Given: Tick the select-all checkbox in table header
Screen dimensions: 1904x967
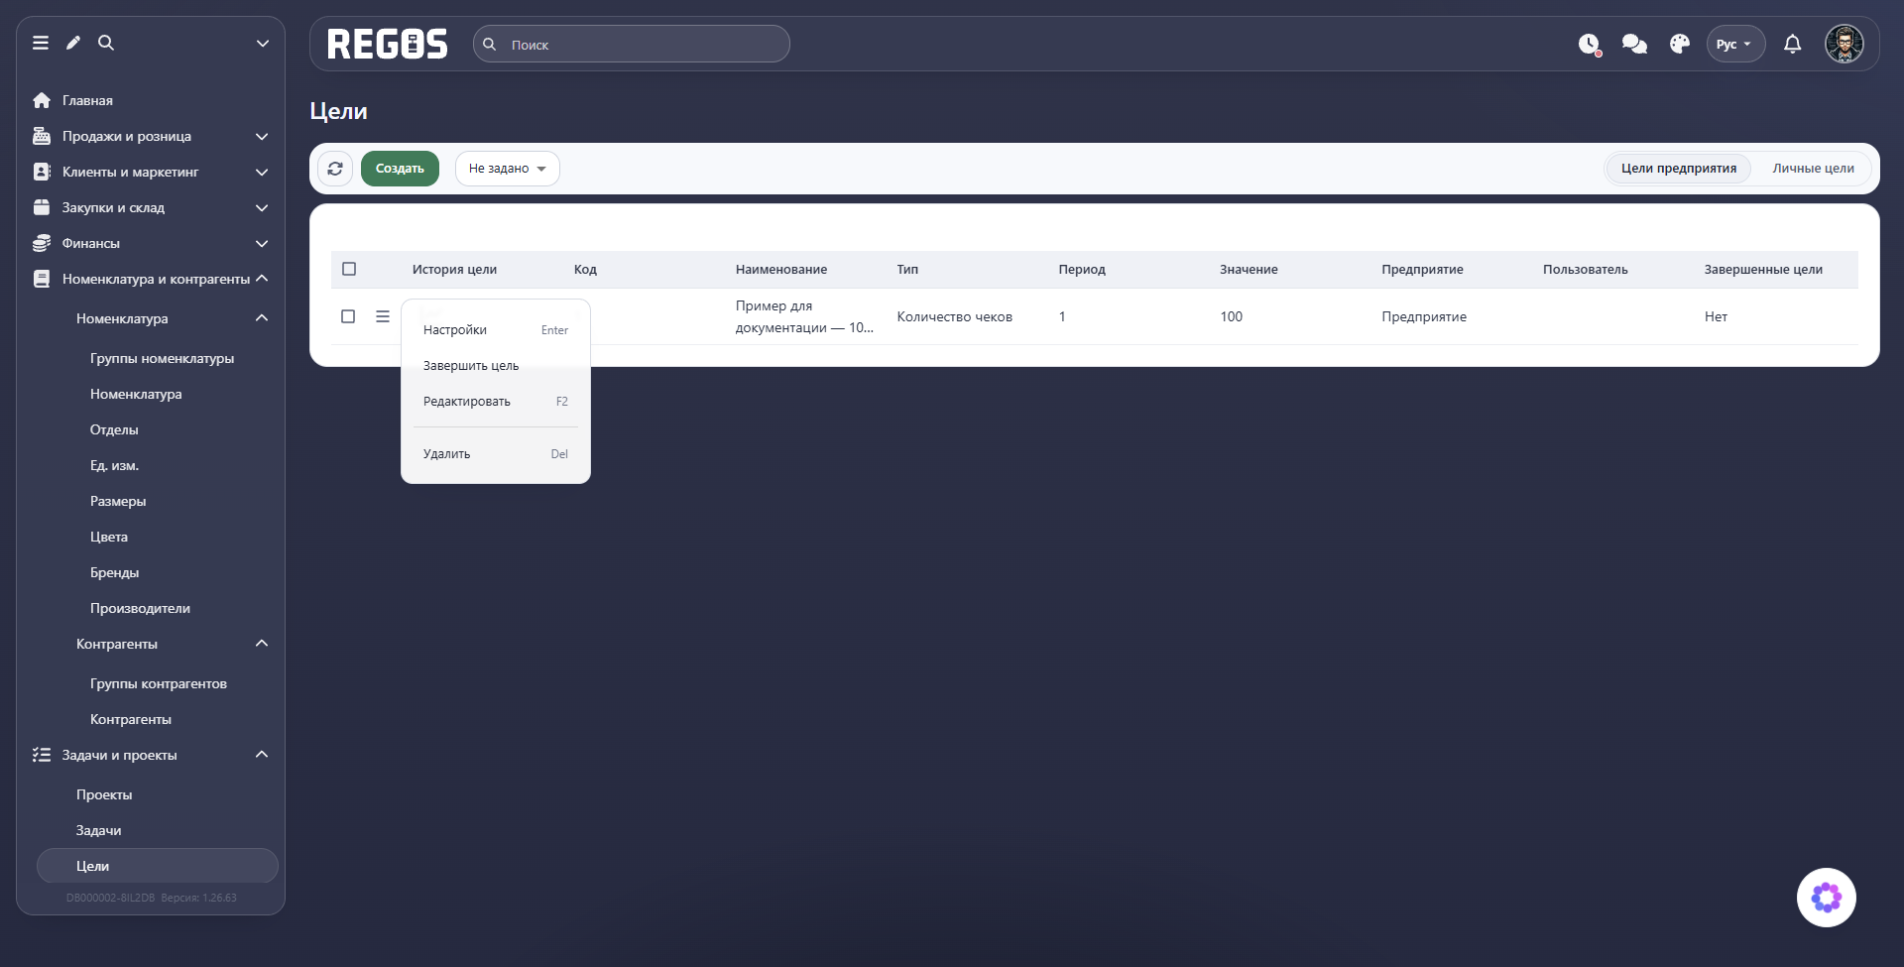Looking at the screenshot, I should 349,269.
